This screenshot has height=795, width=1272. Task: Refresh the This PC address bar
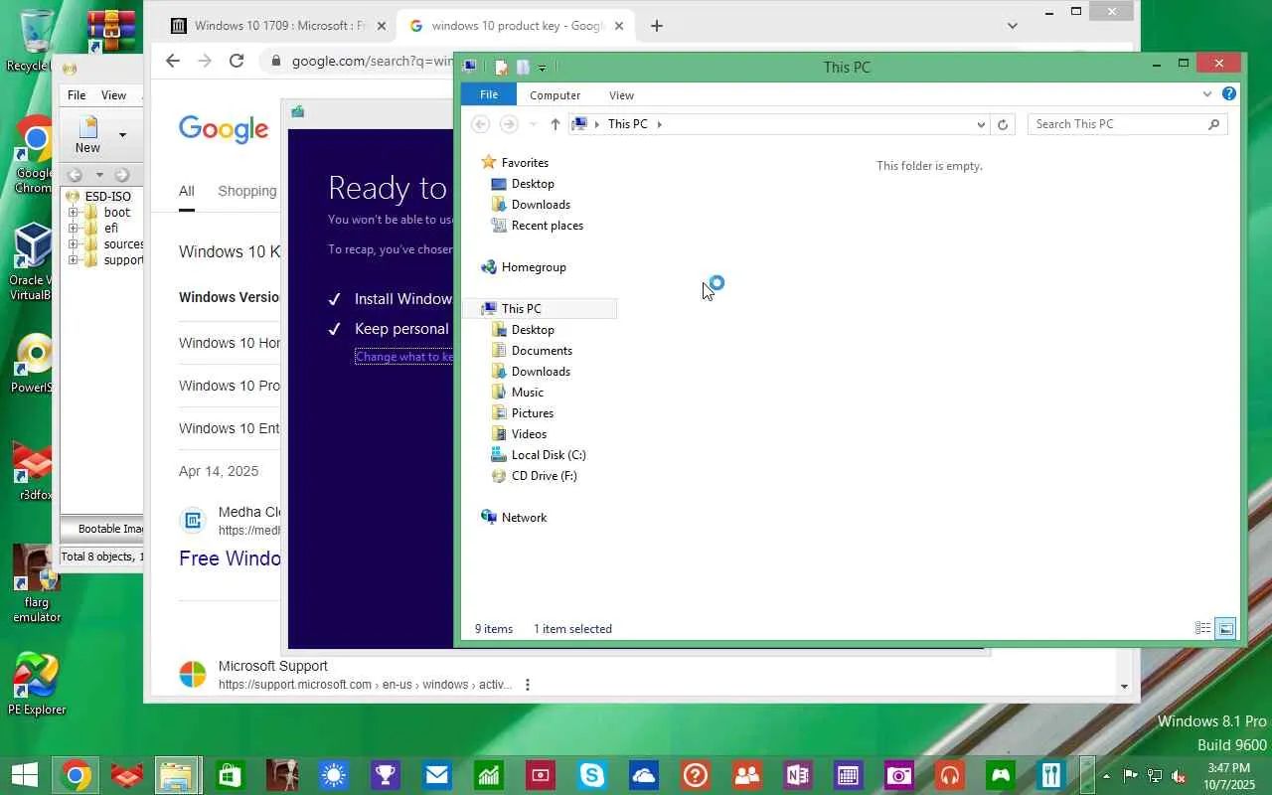tap(1003, 124)
